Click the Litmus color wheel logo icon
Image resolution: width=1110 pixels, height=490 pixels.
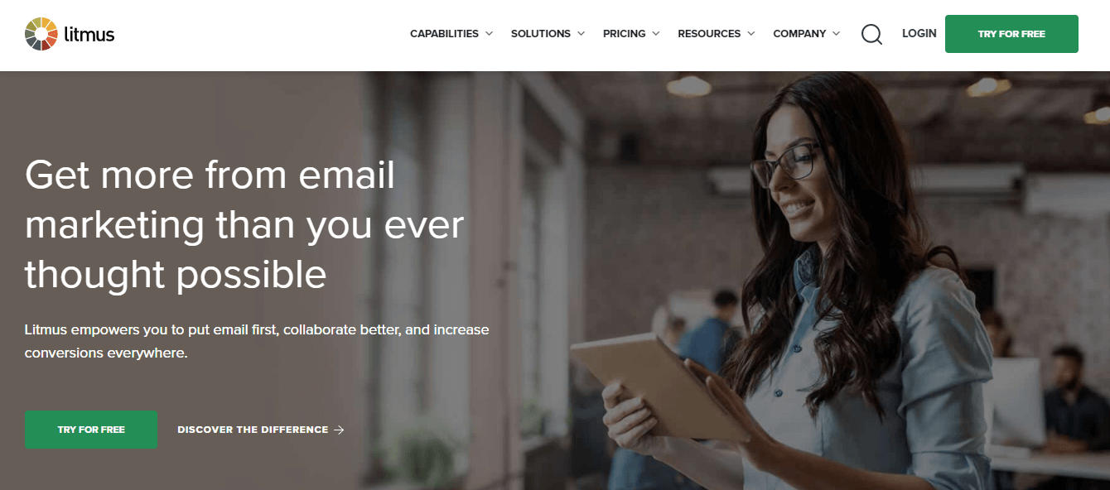click(x=41, y=34)
